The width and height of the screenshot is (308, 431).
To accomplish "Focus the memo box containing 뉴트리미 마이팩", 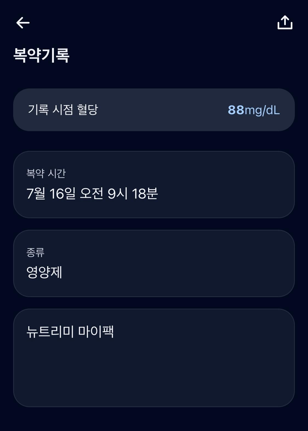I will pos(154,358).
